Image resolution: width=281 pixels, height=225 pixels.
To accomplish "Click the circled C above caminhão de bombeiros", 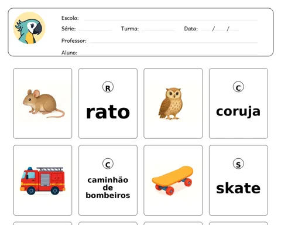I will click(108, 163).
